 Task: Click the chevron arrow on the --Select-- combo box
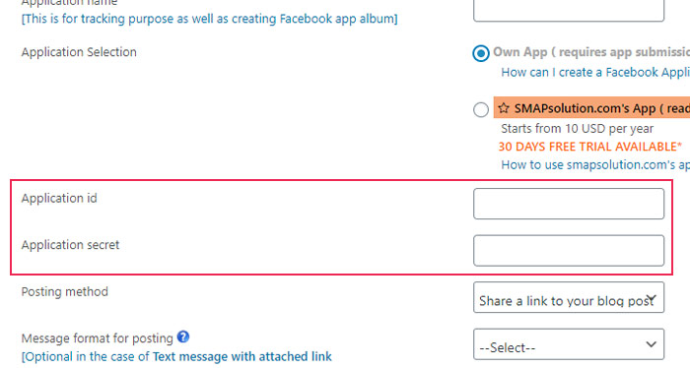652,344
